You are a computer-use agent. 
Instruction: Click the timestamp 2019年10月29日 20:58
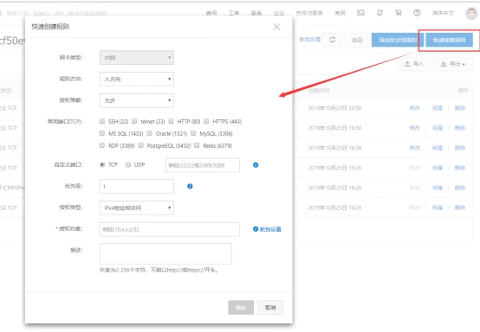tap(334, 108)
